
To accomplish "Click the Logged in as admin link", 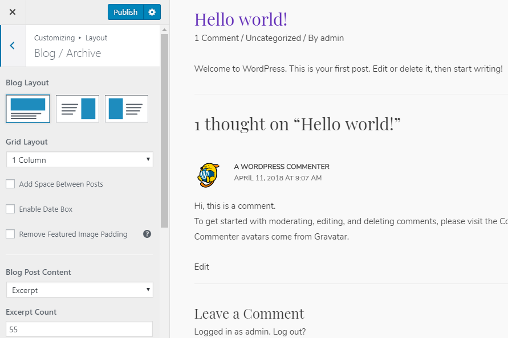I will (x=232, y=332).
